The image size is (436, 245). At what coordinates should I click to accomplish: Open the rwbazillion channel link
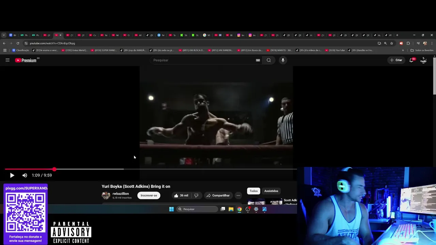tap(121, 194)
